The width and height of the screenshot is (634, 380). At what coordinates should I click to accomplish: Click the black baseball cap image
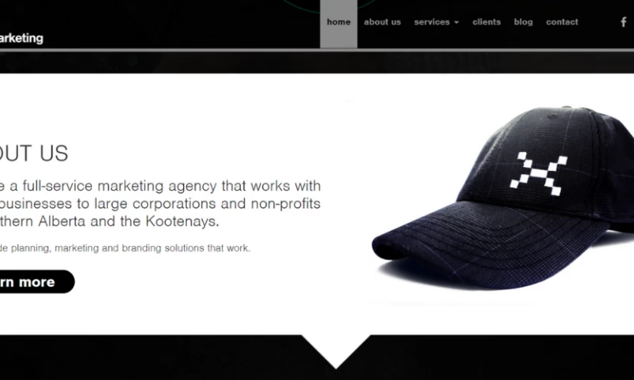tap(502, 198)
